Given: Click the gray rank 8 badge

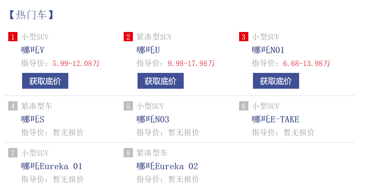Looking at the screenshot, I should [128, 153].
